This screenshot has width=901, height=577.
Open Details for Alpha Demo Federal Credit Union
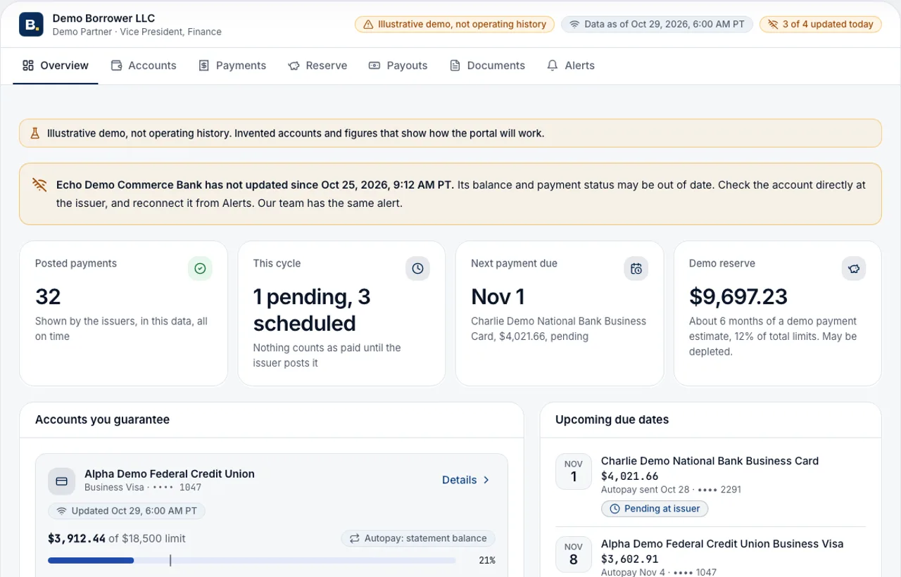(x=466, y=480)
